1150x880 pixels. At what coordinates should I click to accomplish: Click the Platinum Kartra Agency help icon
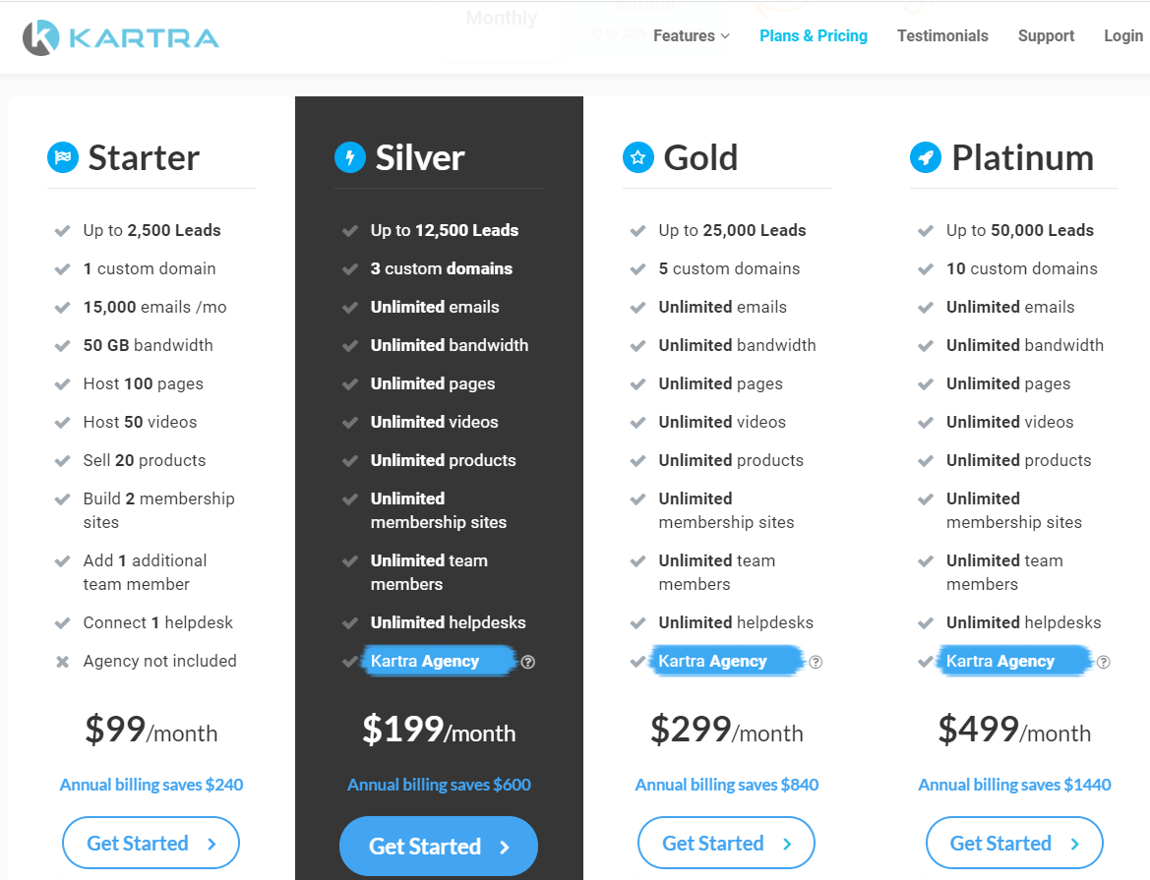[1104, 662]
